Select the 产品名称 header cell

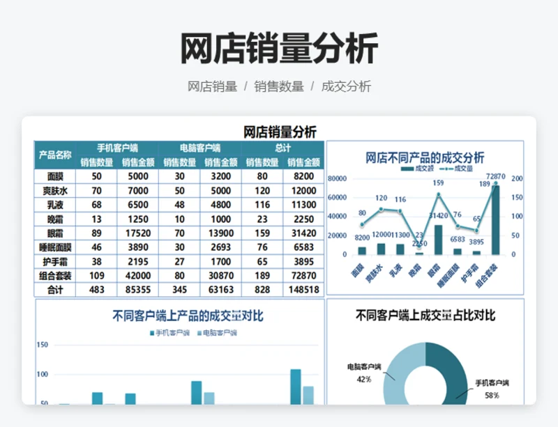click(x=55, y=155)
